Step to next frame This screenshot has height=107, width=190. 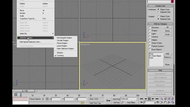click(153, 99)
